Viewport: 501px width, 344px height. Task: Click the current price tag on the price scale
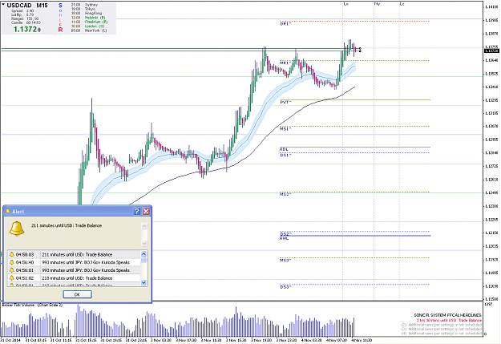tap(491, 51)
